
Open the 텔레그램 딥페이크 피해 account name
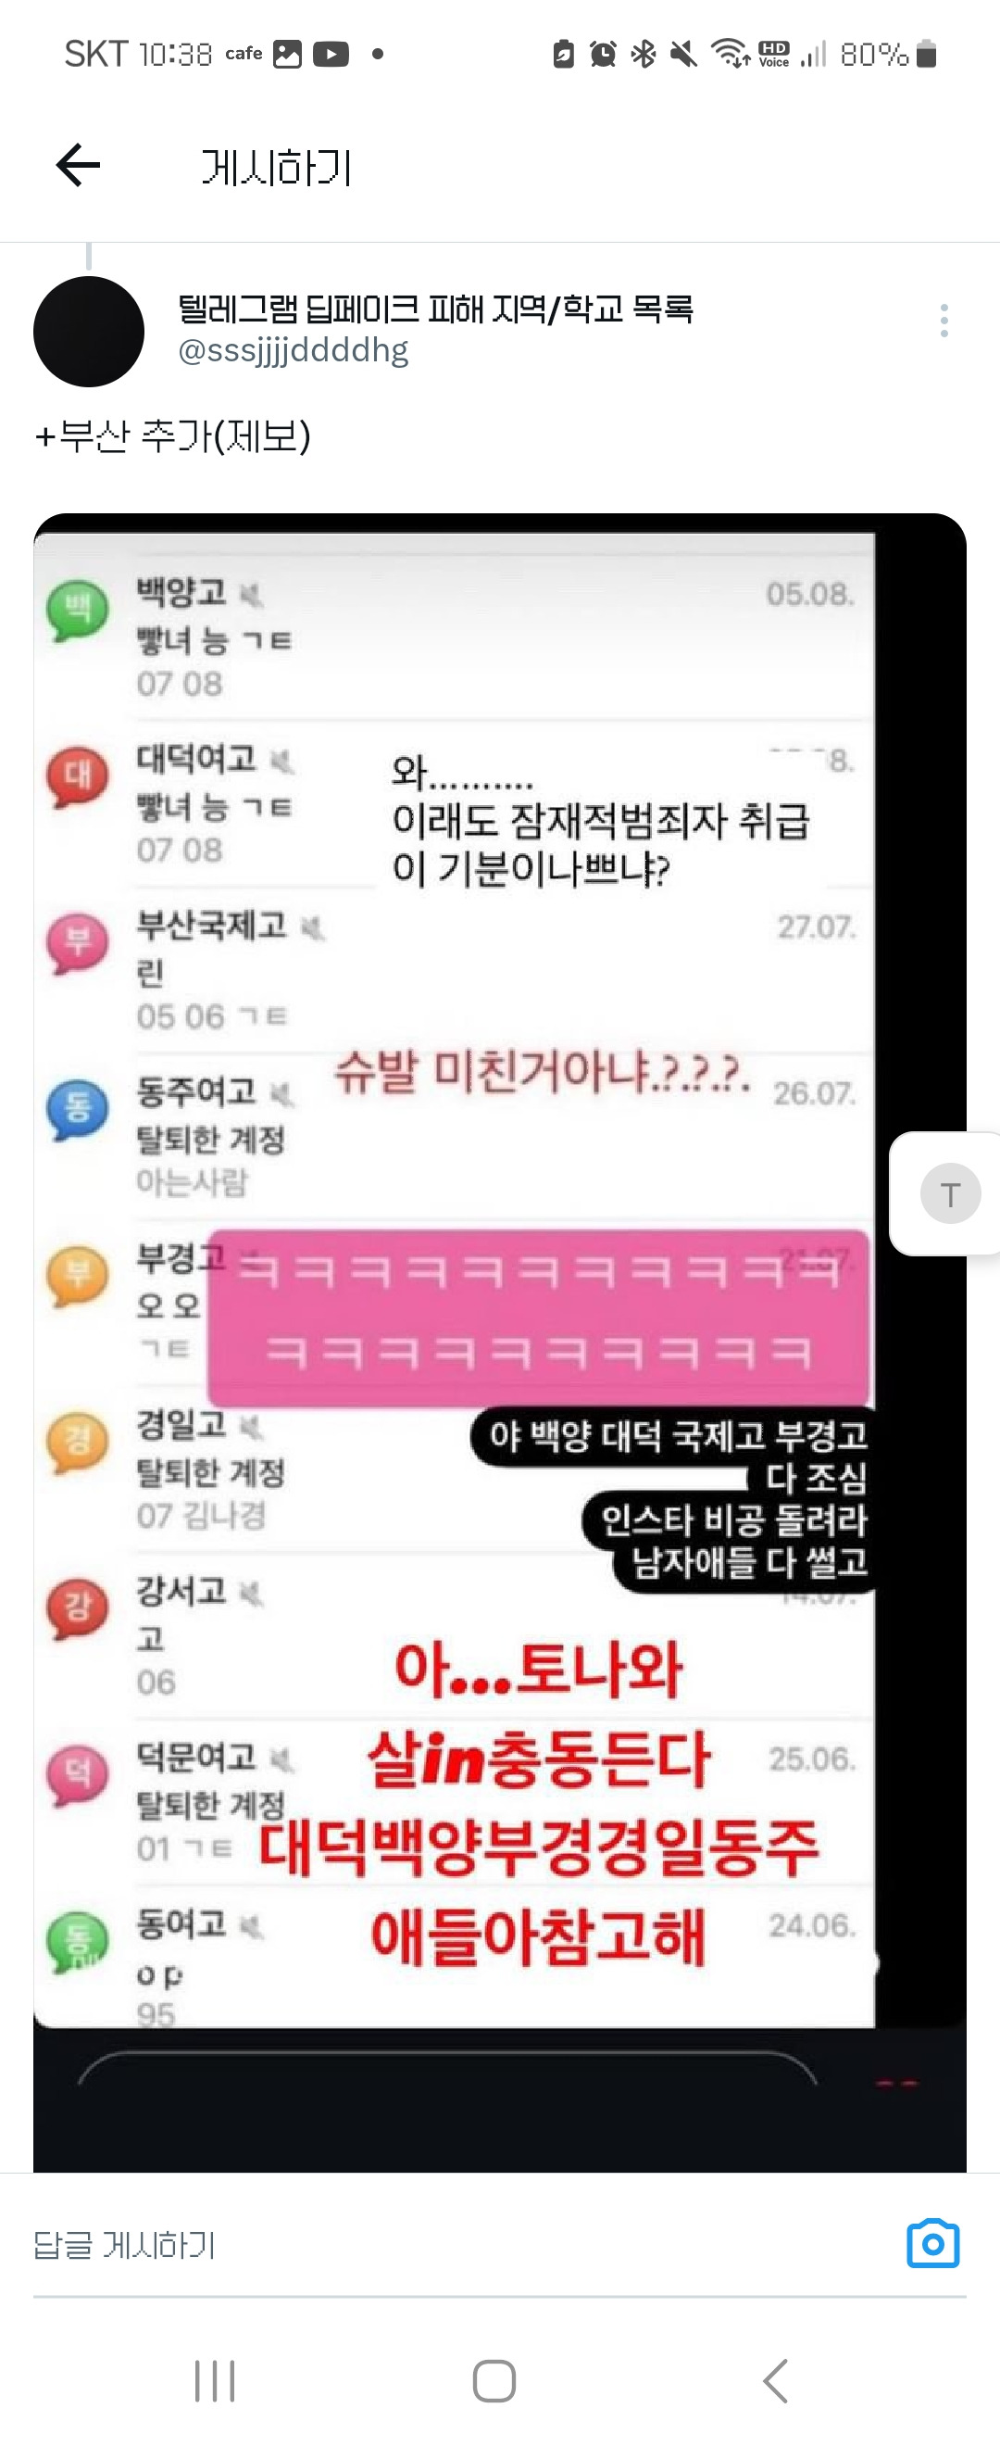tap(435, 309)
